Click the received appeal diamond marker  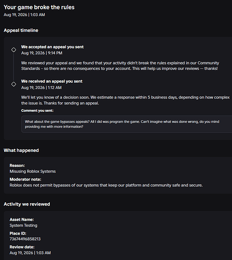[13, 84]
